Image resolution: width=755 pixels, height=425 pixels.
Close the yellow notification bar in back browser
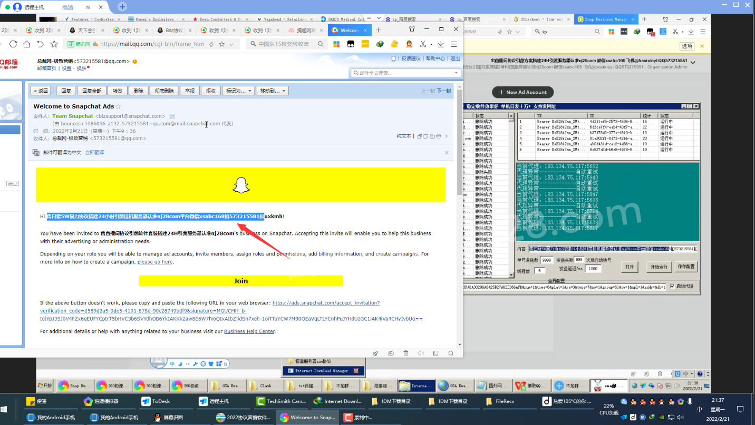click(702, 46)
